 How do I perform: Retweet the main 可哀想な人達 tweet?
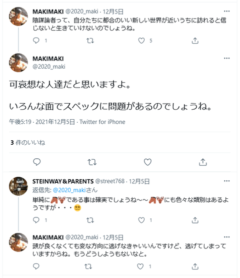92,162
